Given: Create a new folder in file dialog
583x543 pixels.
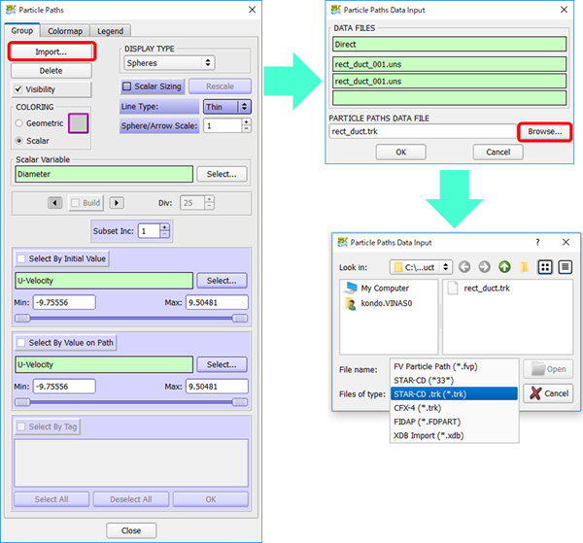Looking at the screenshot, I should coord(525,267).
